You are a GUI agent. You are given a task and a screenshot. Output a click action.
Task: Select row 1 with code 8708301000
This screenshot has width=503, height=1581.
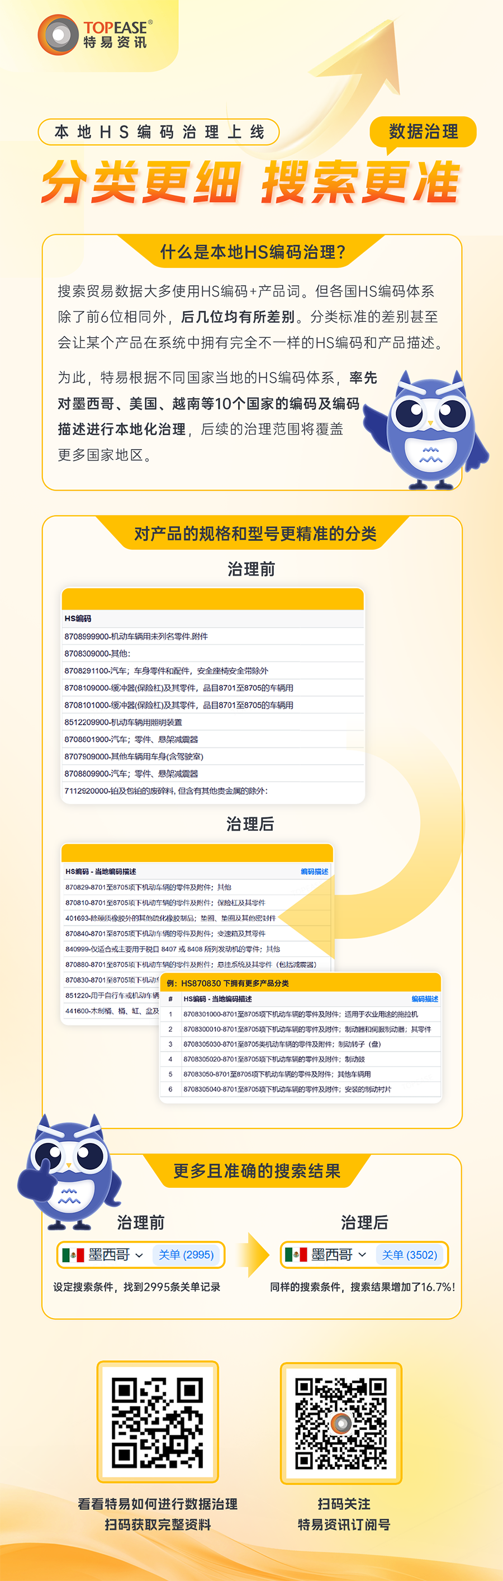[x=300, y=1014]
